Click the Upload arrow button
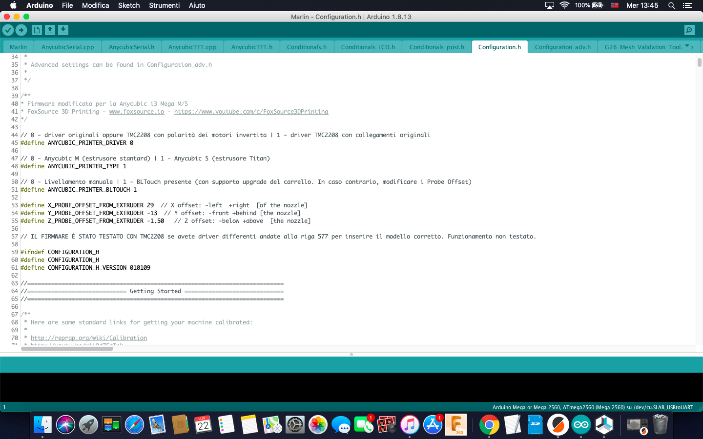Viewport: 703px width, 439px height. click(x=21, y=30)
